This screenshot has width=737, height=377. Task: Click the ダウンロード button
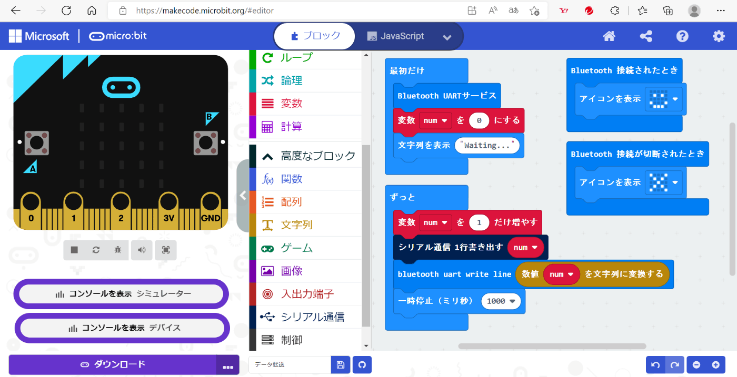(x=113, y=364)
